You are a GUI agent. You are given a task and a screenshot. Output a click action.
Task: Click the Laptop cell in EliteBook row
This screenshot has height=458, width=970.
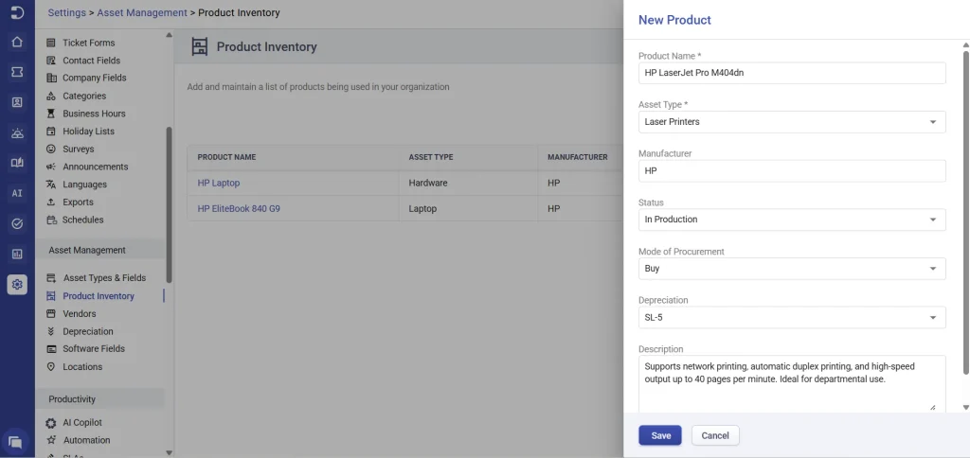point(422,209)
